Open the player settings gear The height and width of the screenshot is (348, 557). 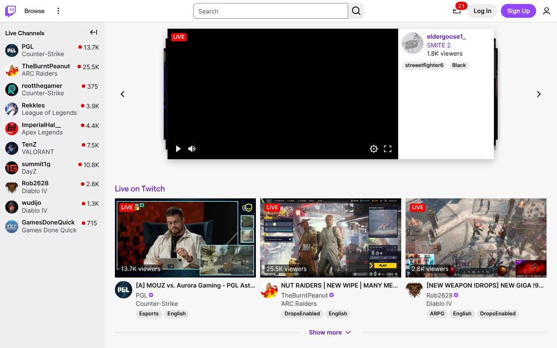[374, 149]
